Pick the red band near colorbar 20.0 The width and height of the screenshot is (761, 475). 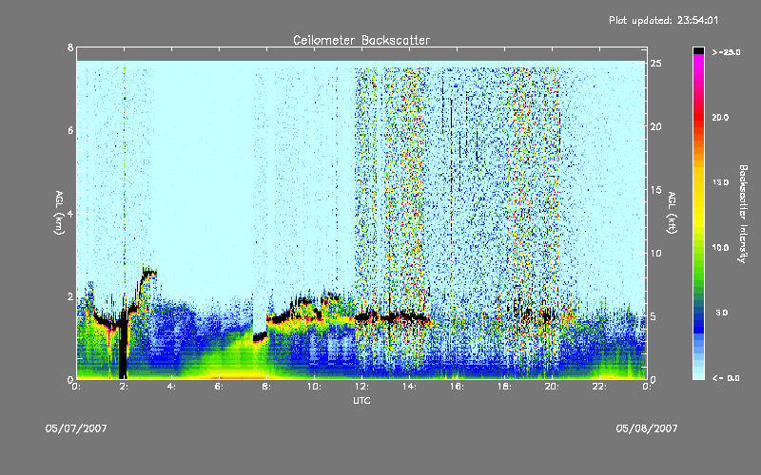click(x=698, y=119)
